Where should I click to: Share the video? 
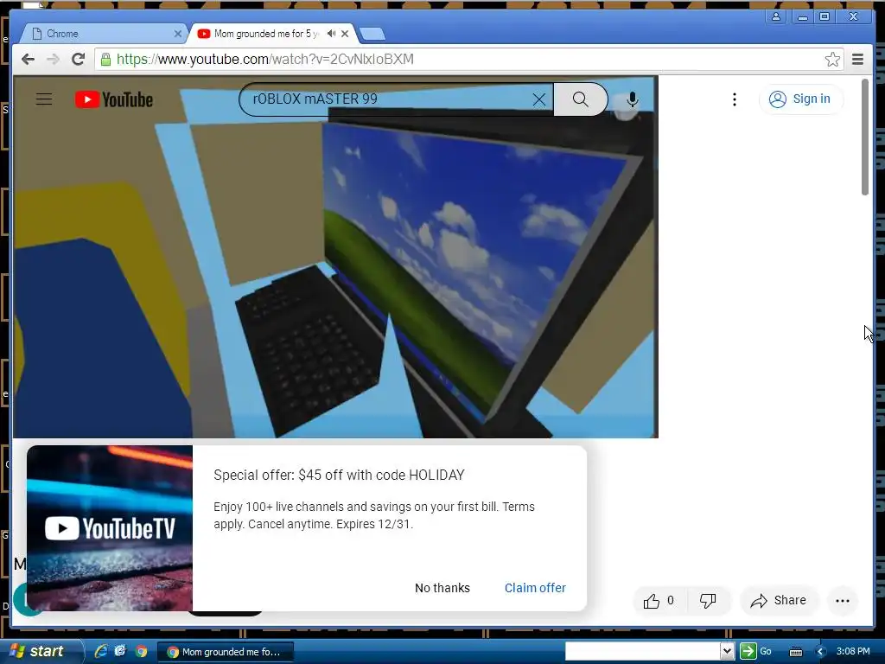click(779, 601)
